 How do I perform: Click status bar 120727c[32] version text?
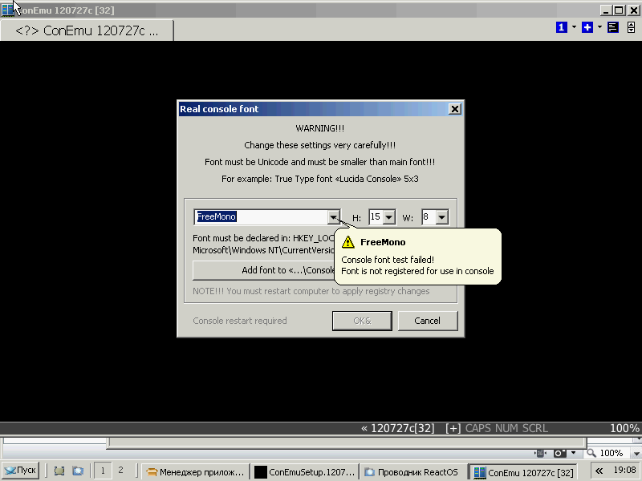pyautogui.click(x=402, y=428)
